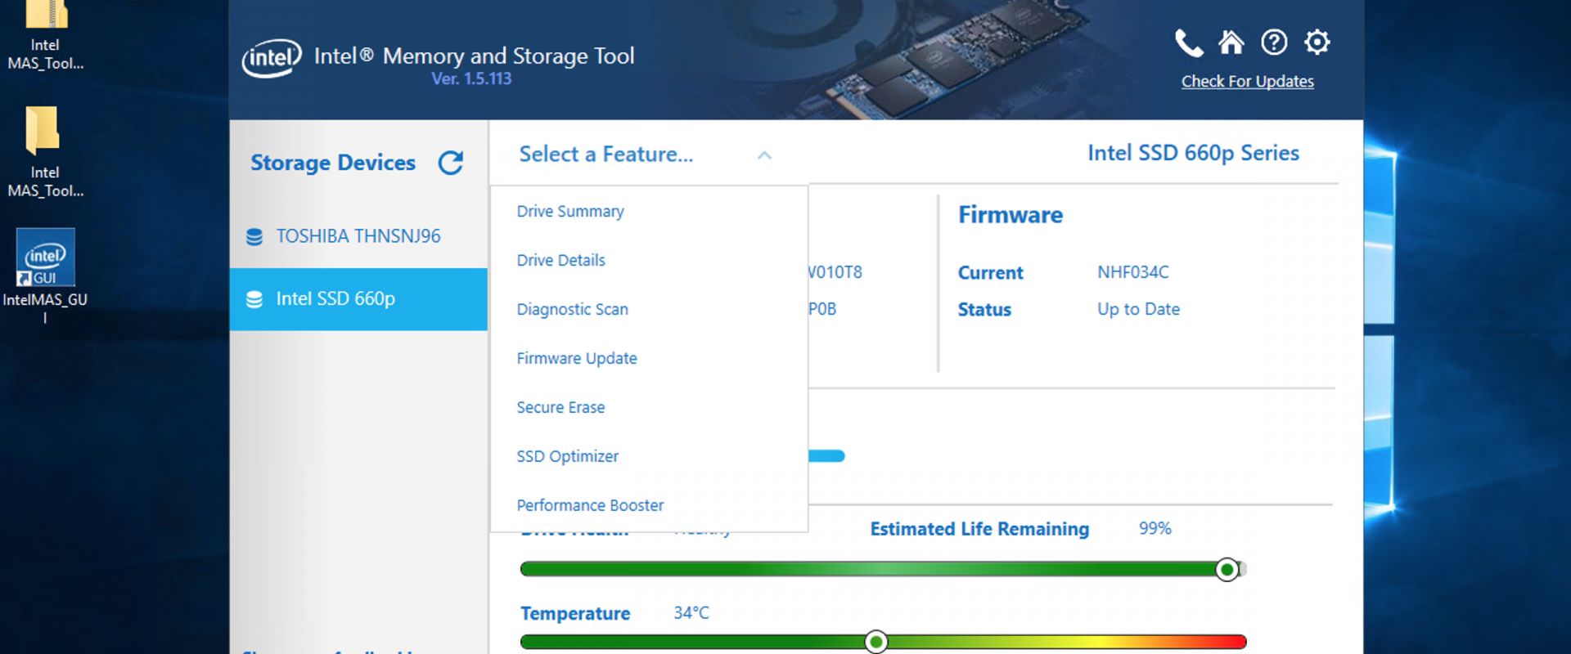The width and height of the screenshot is (1571, 654).
Task: Select the Intel SSD 660p storage device
Action: pyautogui.click(x=358, y=299)
